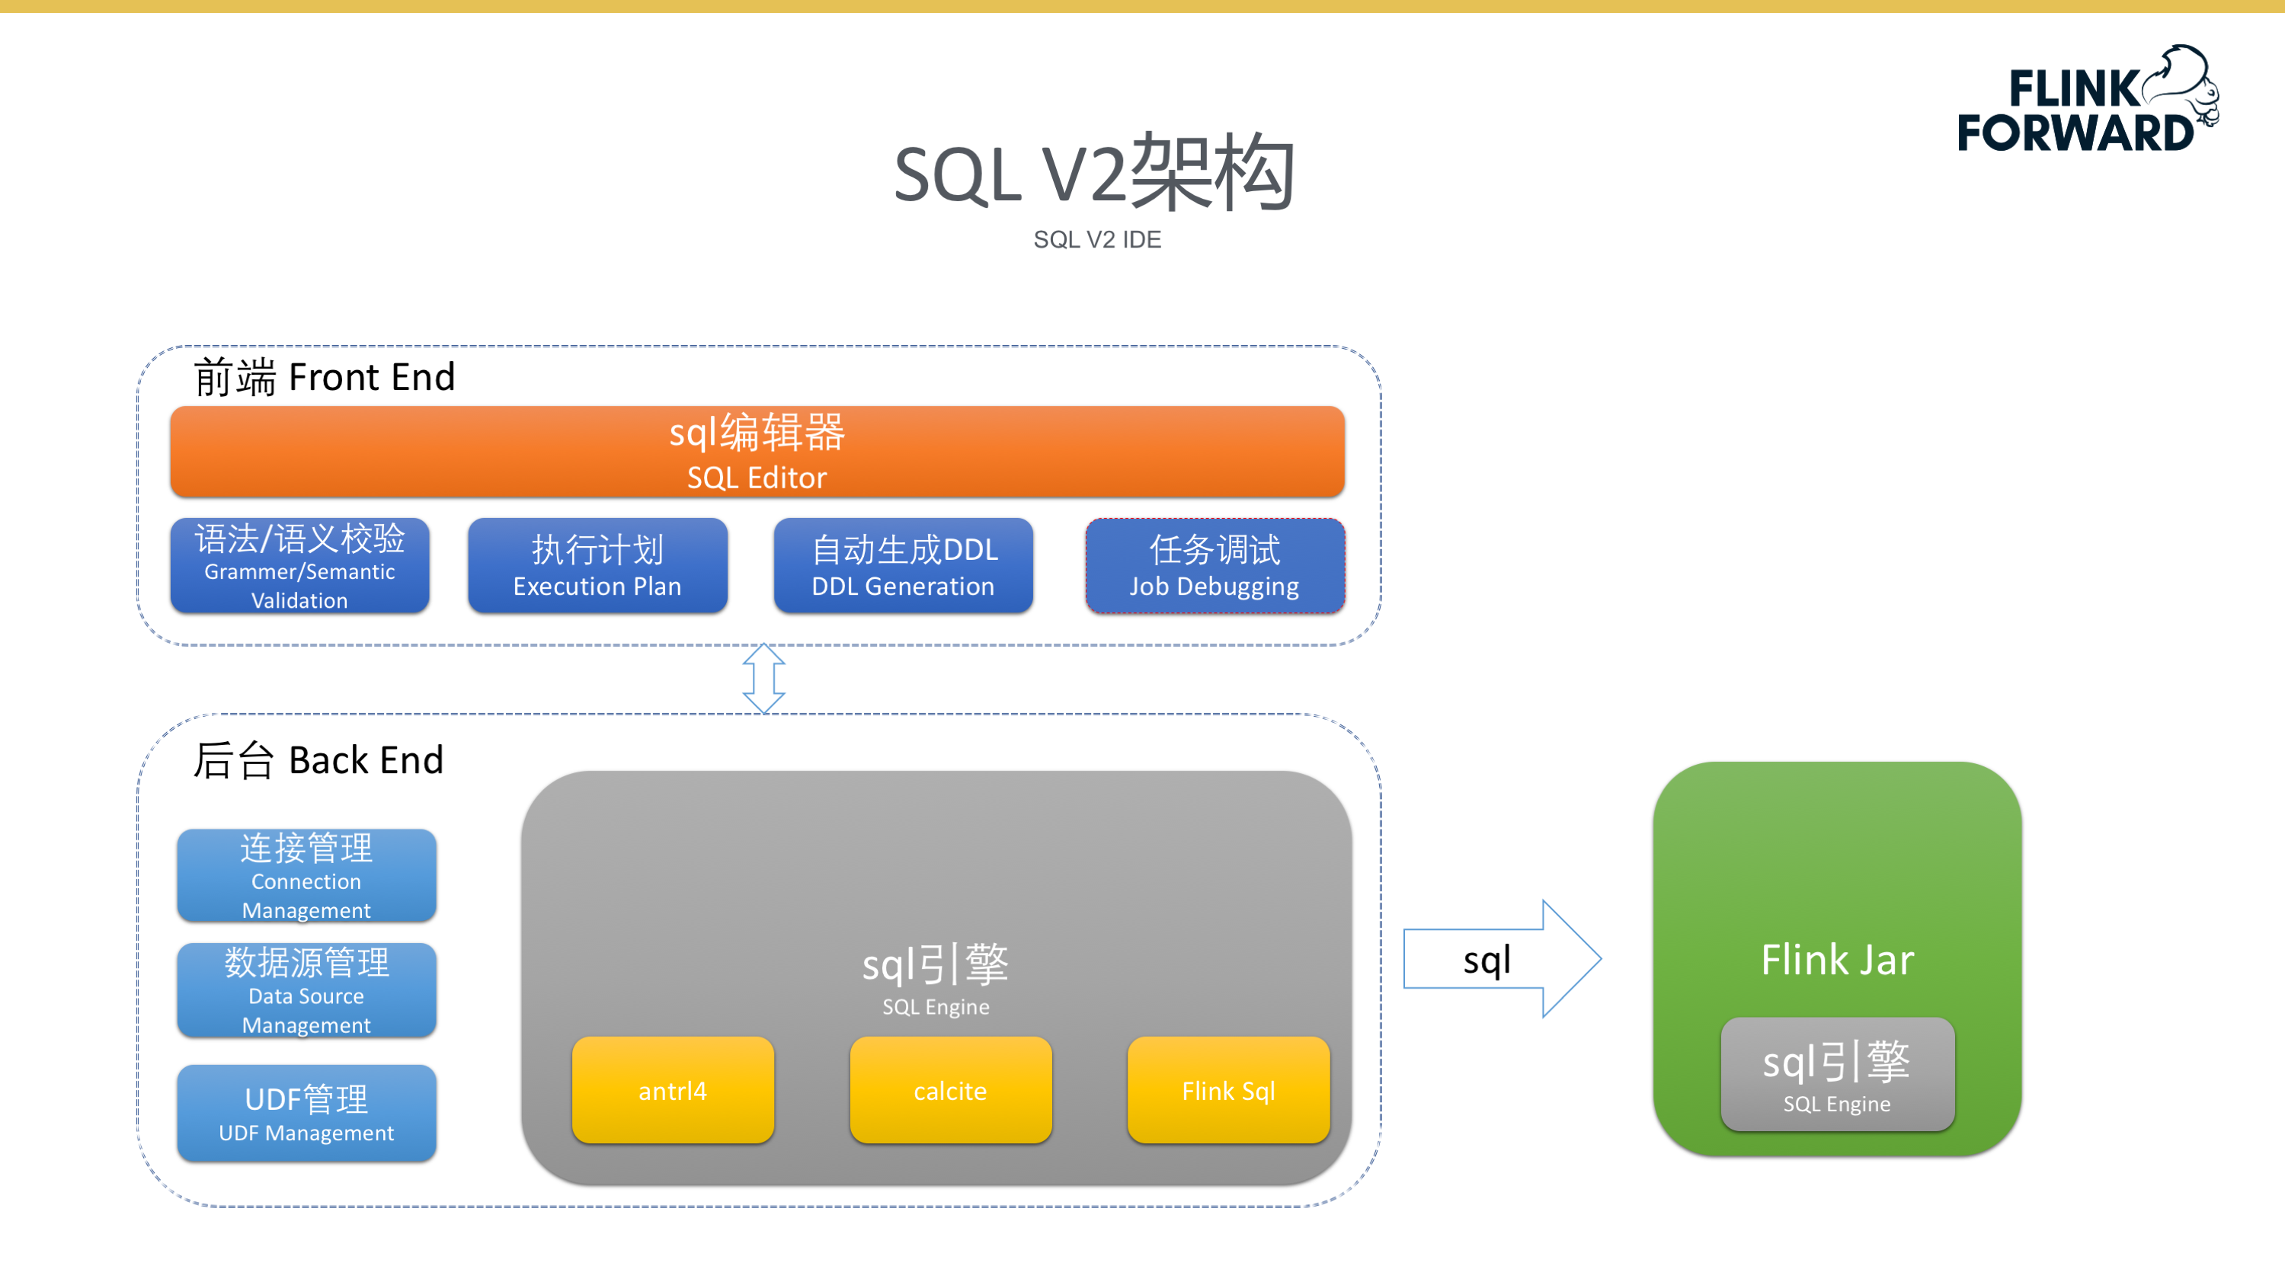Select the calcite yellow box
The height and width of the screenshot is (1285, 2285).
coord(950,1090)
